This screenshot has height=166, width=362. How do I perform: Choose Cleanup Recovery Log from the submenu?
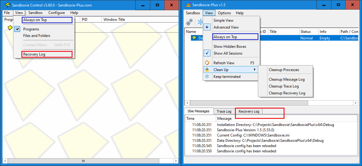tap(287, 93)
